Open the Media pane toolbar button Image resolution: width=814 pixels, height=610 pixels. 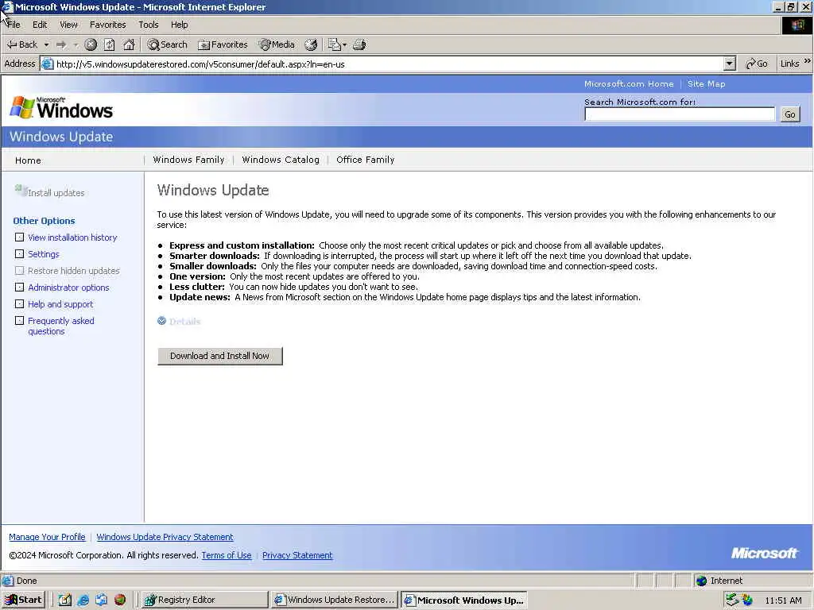tap(277, 44)
